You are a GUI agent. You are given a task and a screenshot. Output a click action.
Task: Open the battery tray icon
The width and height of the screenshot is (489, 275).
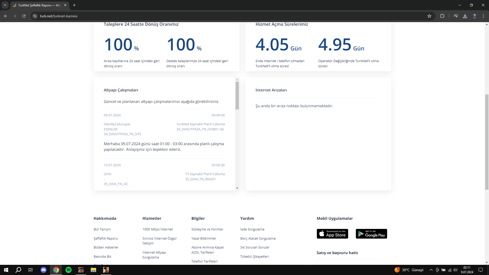pos(443,270)
